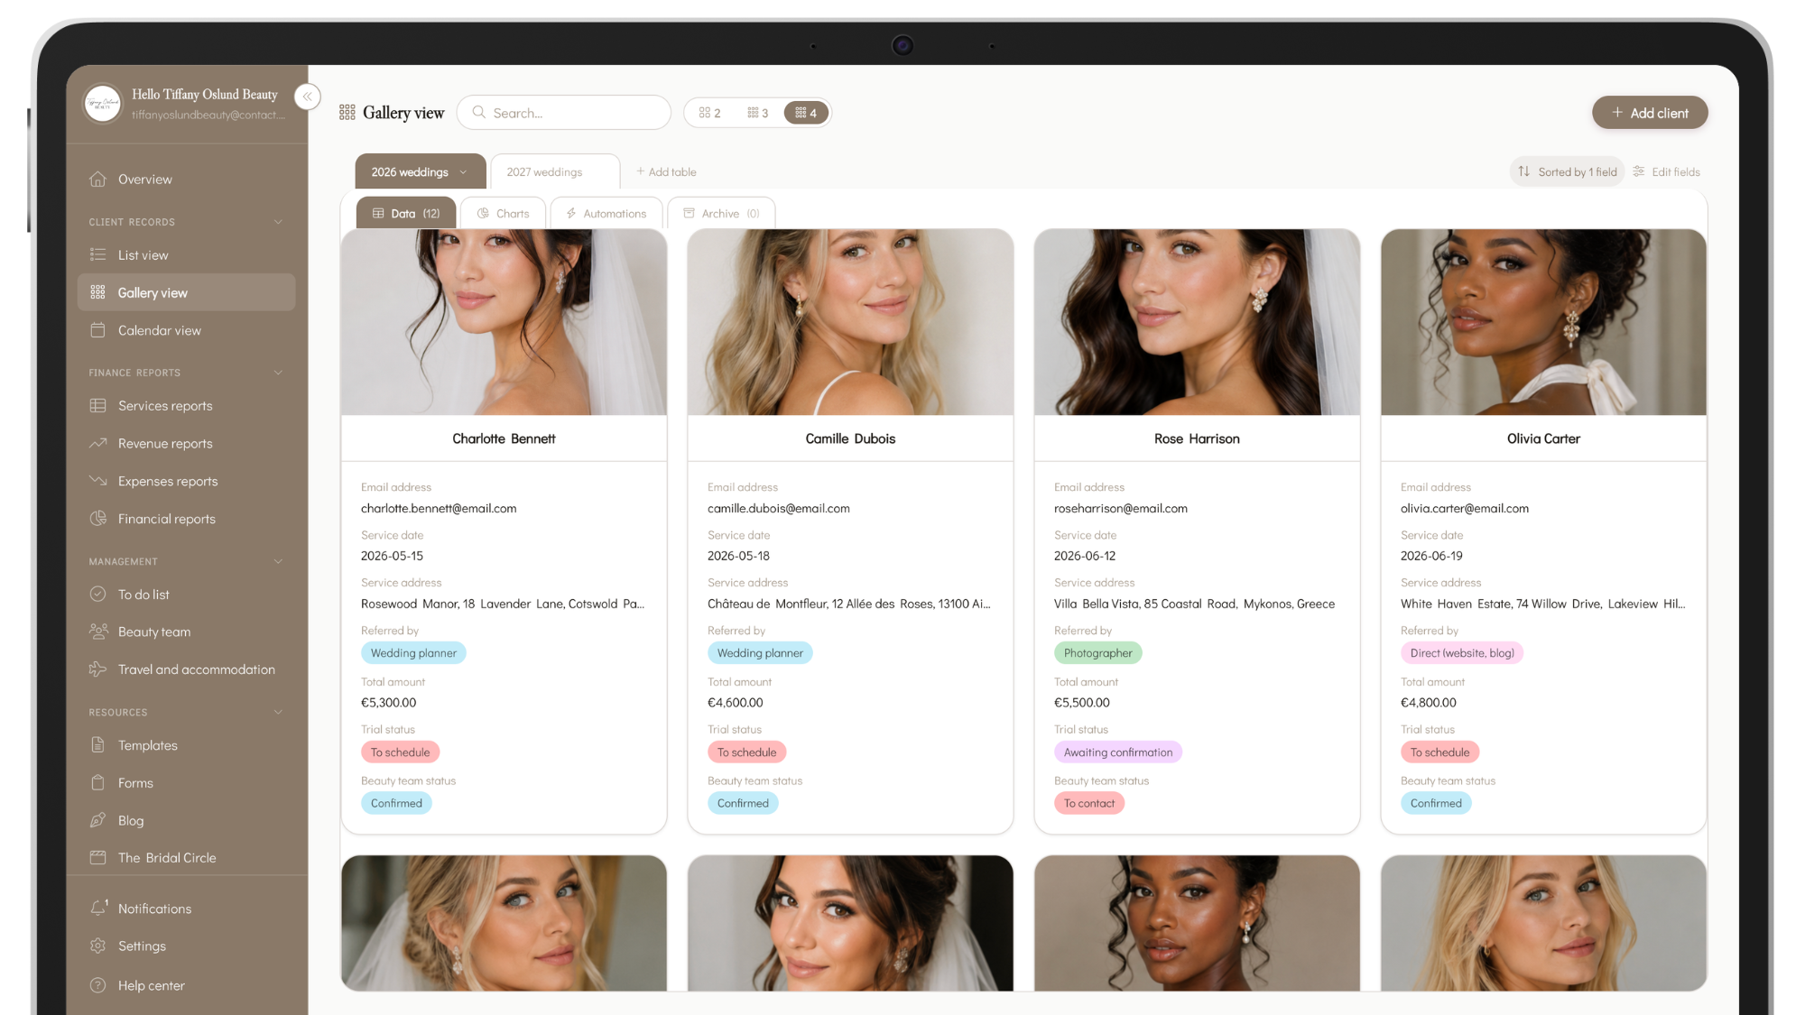Screen dimensions: 1805x1015
Task: Go to Gallery view in sidebar
Action: (x=186, y=292)
